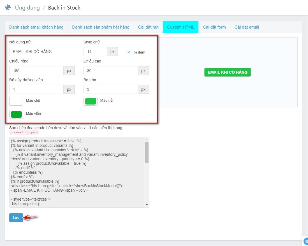
Task: Focus the Style chữ font size field
Action: tap(95, 52)
